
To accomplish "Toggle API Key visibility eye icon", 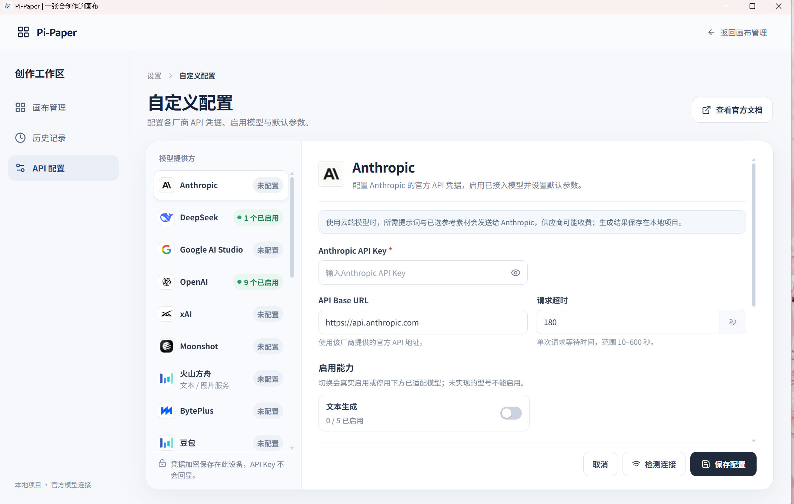I will [516, 273].
